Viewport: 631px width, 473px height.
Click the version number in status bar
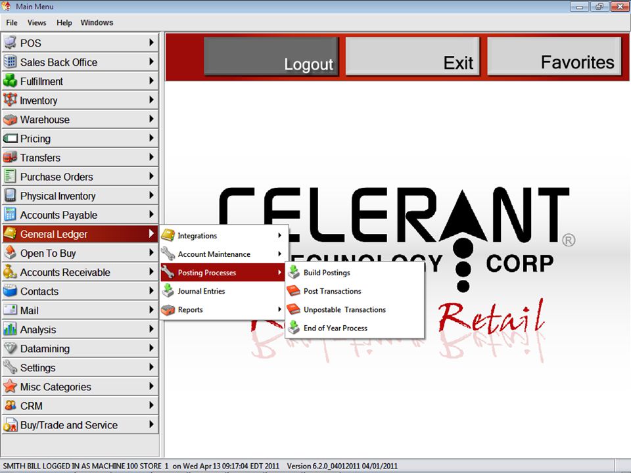(x=342, y=466)
